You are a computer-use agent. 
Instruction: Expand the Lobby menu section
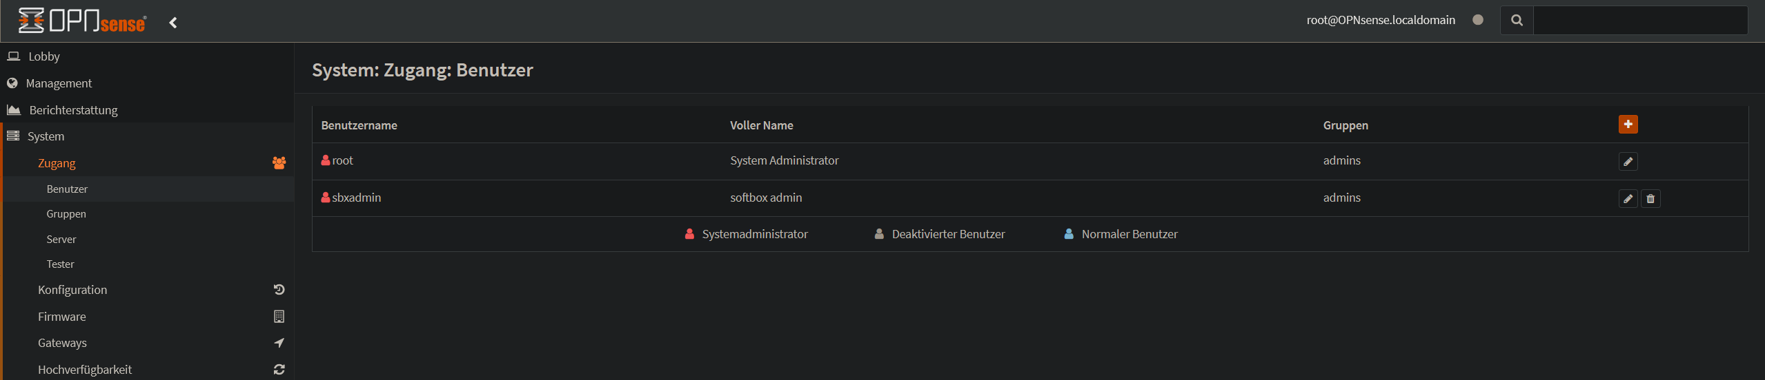(x=44, y=56)
